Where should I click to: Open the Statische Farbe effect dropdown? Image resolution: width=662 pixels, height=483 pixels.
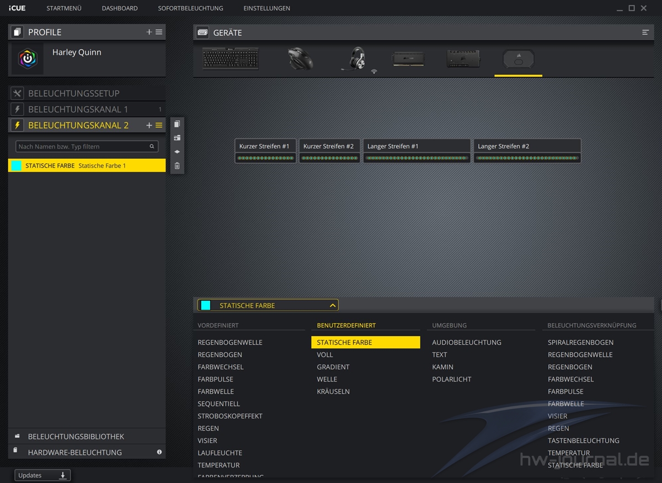(268, 305)
